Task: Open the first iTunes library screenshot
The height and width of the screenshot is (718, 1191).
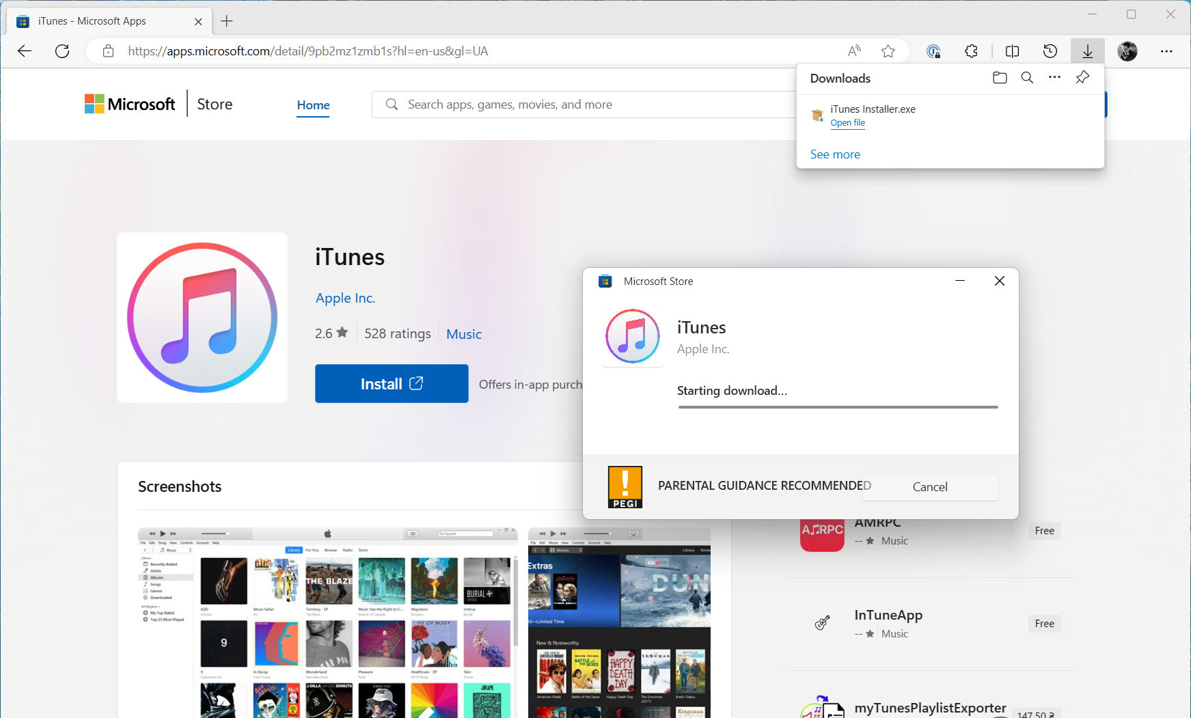Action: click(328, 622)
